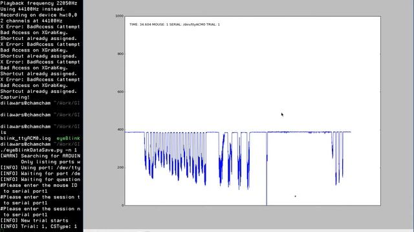Click the '[WARN] Searching for ARDUIN' line
Screen dimensions: 414x232
40,156
